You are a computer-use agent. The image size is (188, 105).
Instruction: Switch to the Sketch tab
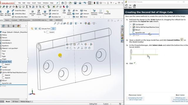pos(7,20)
